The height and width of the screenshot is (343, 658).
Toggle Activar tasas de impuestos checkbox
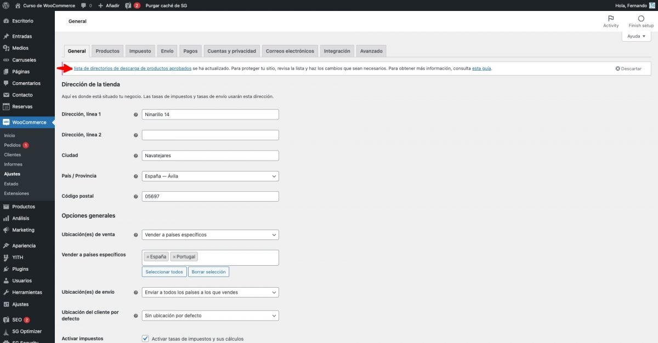point(145,339)
